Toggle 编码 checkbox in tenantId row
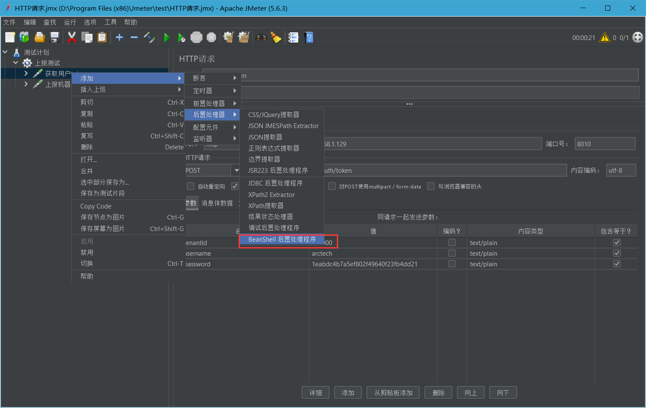Viewport: 646px width, 408px height. pyautogui.click(x=452, y=243)
